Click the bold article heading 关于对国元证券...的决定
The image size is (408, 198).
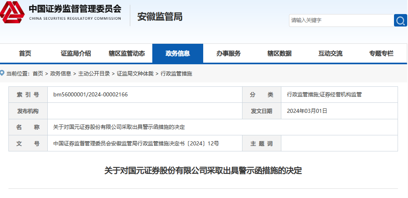tap(203, 171)
